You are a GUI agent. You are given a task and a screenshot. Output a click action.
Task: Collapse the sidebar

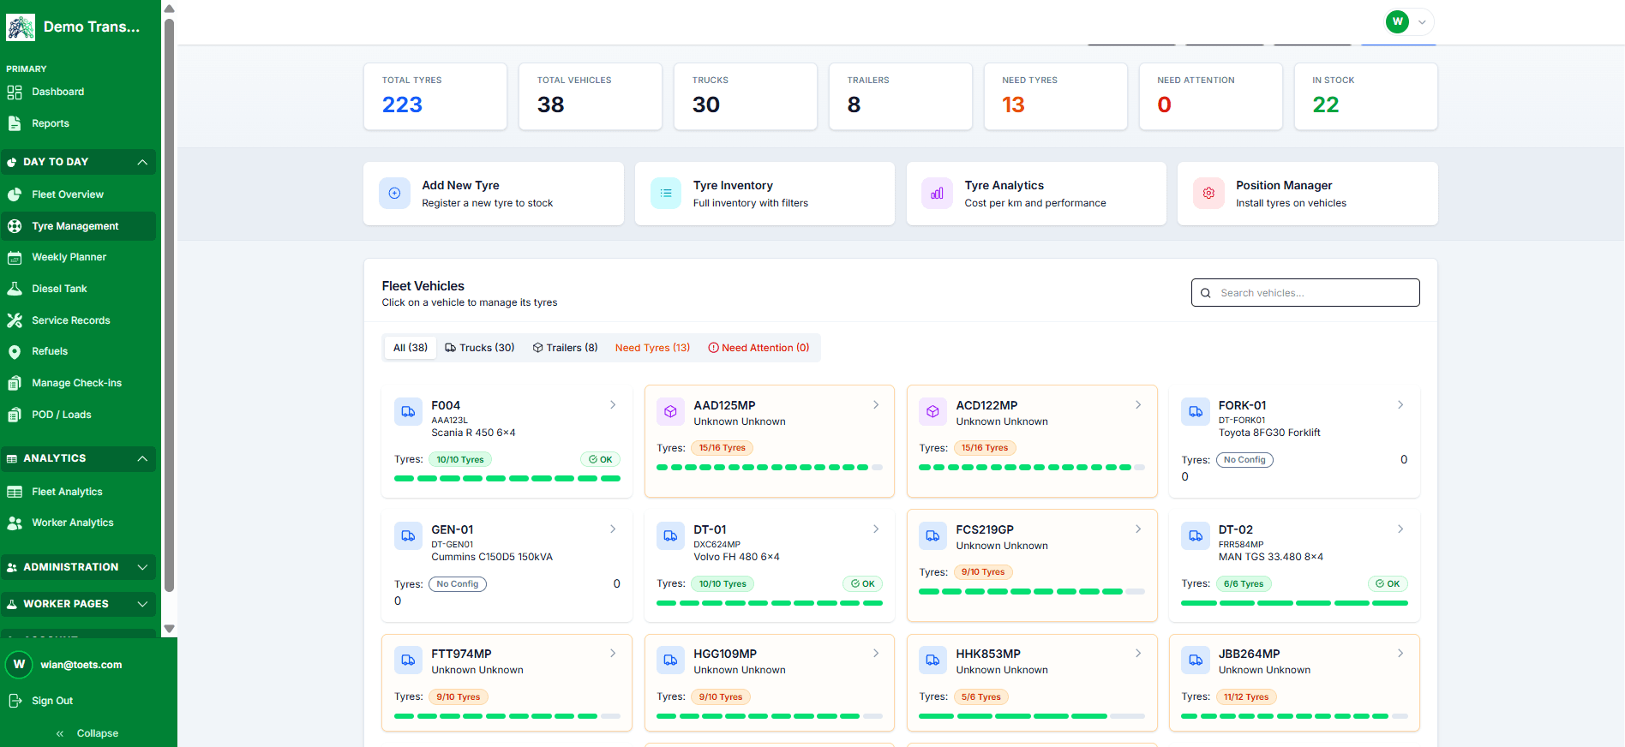[x=88, y=733]
